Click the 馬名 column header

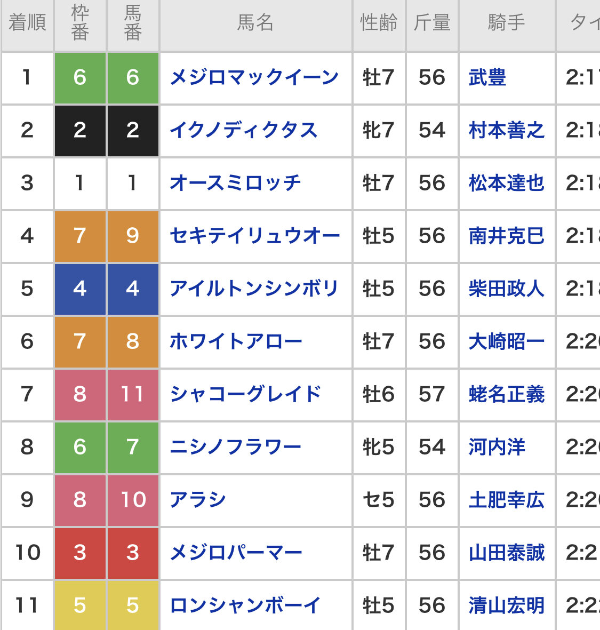(x=255, y=23)
